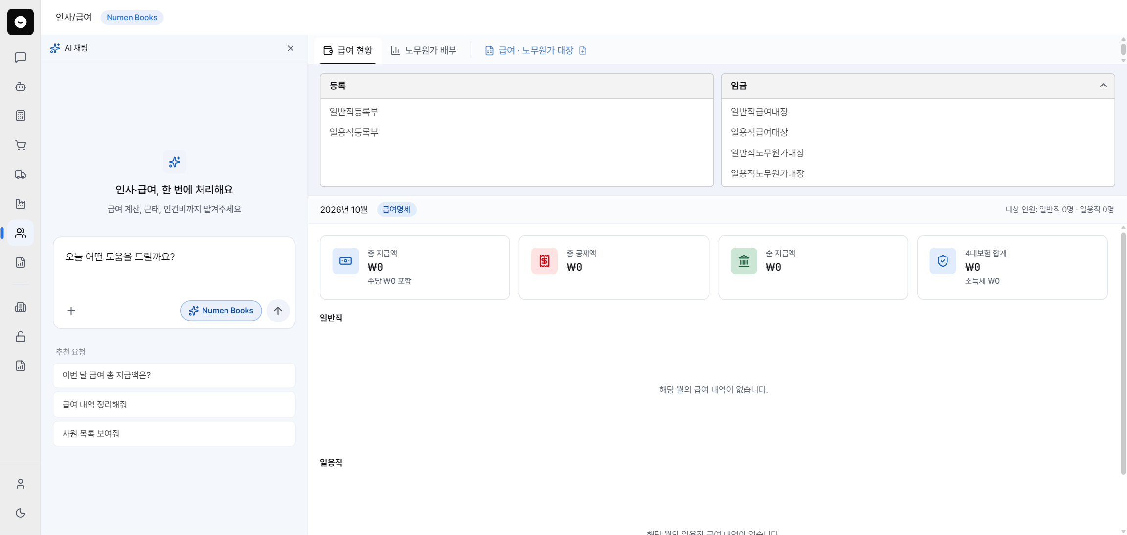Add attachment with the plus icon
The image size is (1127, 535).
(x=71, y=311)
